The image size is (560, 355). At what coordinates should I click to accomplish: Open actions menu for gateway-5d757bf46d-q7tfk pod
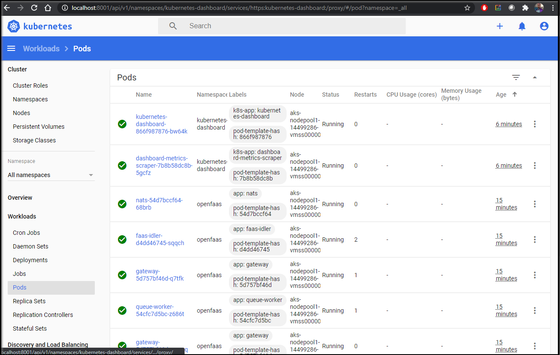(x=535, y=275)
